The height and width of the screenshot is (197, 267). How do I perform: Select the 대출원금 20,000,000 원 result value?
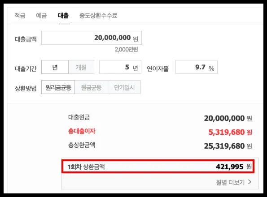pyautogui.click(x=228, y=118)
